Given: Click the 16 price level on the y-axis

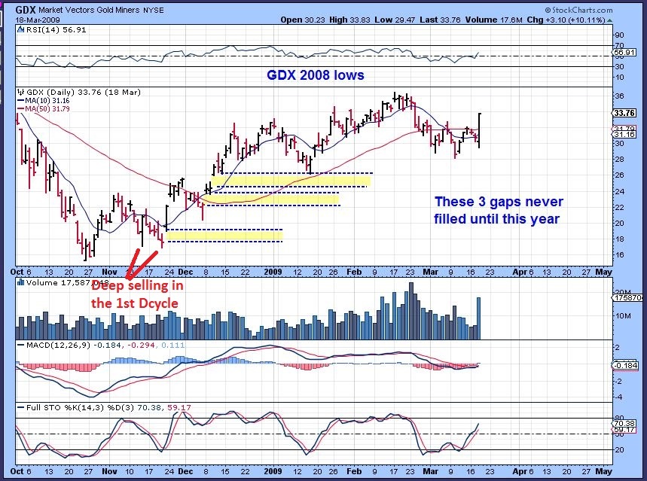Looking at the screenshot, I should (x=619, y=255).
